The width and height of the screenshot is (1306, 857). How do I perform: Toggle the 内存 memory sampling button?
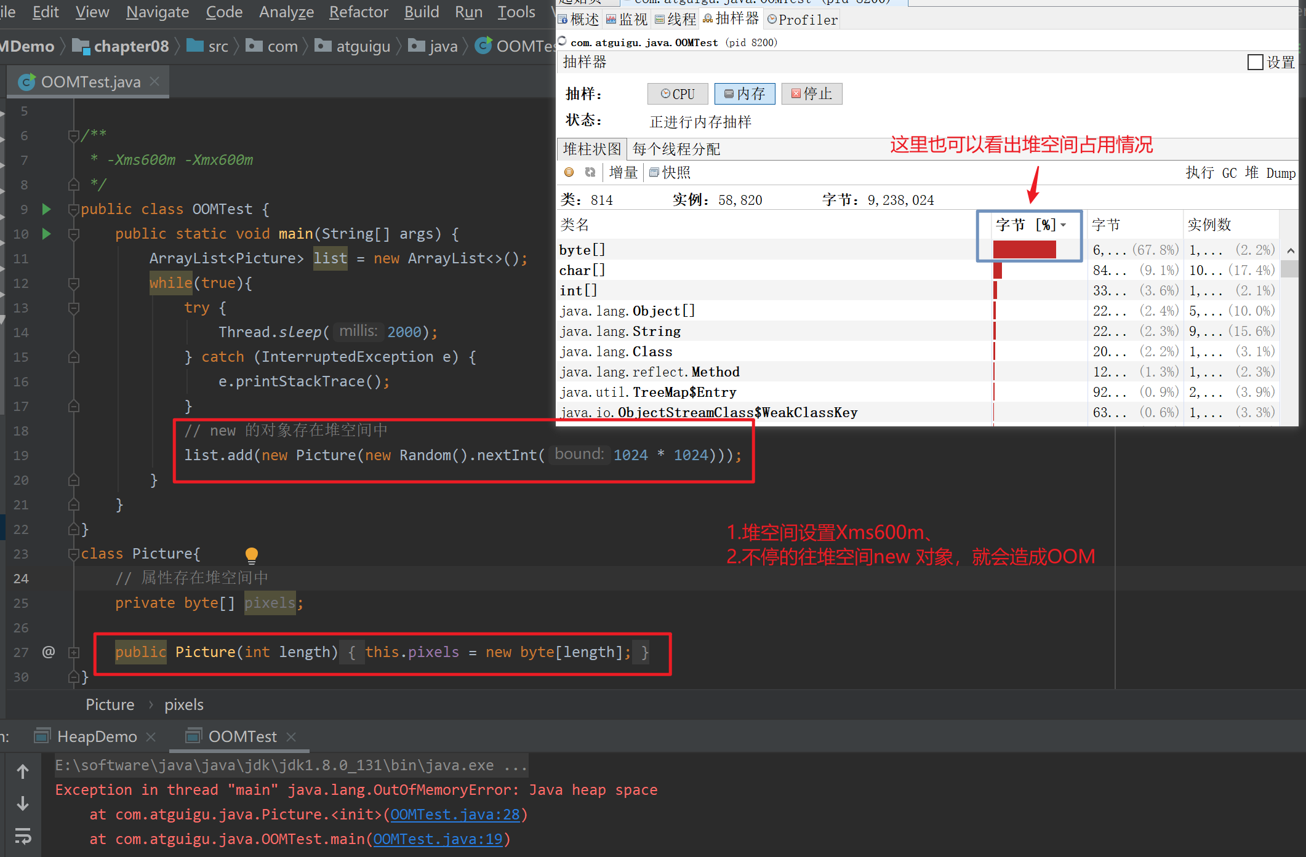744,94
